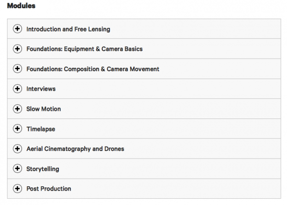Click the Modules section heading

[21, 6]
